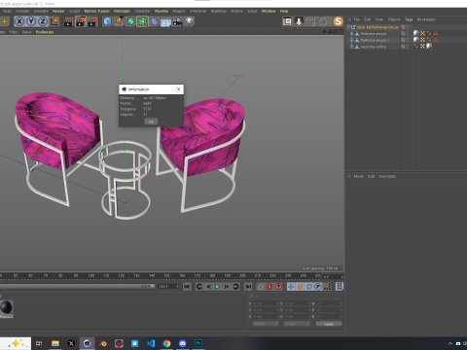
Task: Open the viewport ProRender menu
Action: click(x=45, y=32)
